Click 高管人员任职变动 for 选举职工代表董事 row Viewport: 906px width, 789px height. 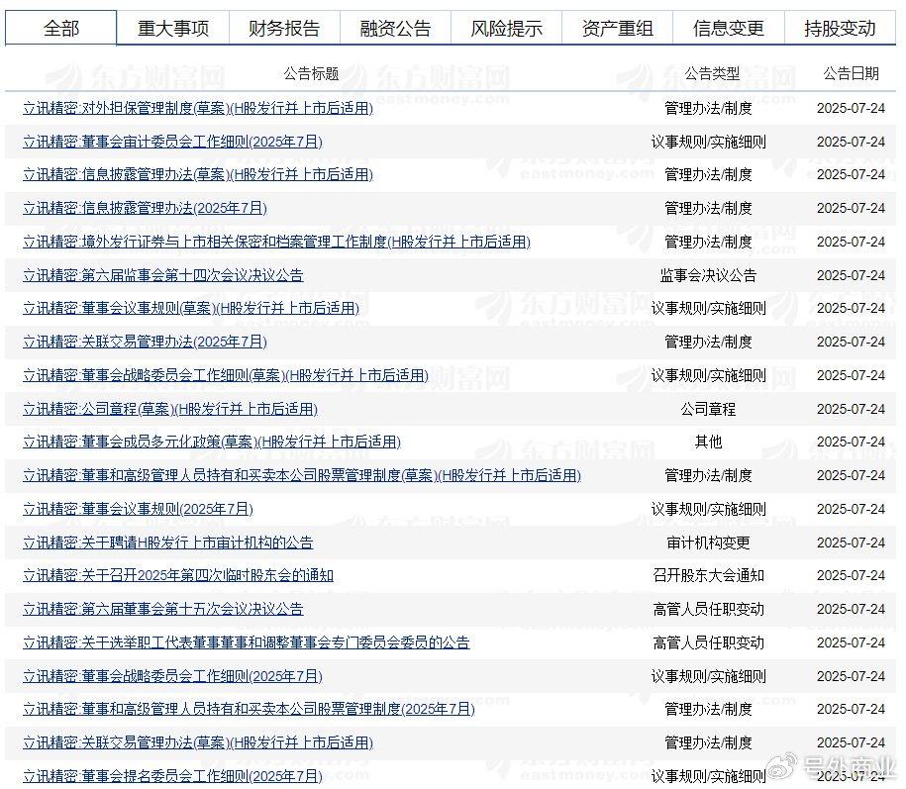click(x=708, y=642)
